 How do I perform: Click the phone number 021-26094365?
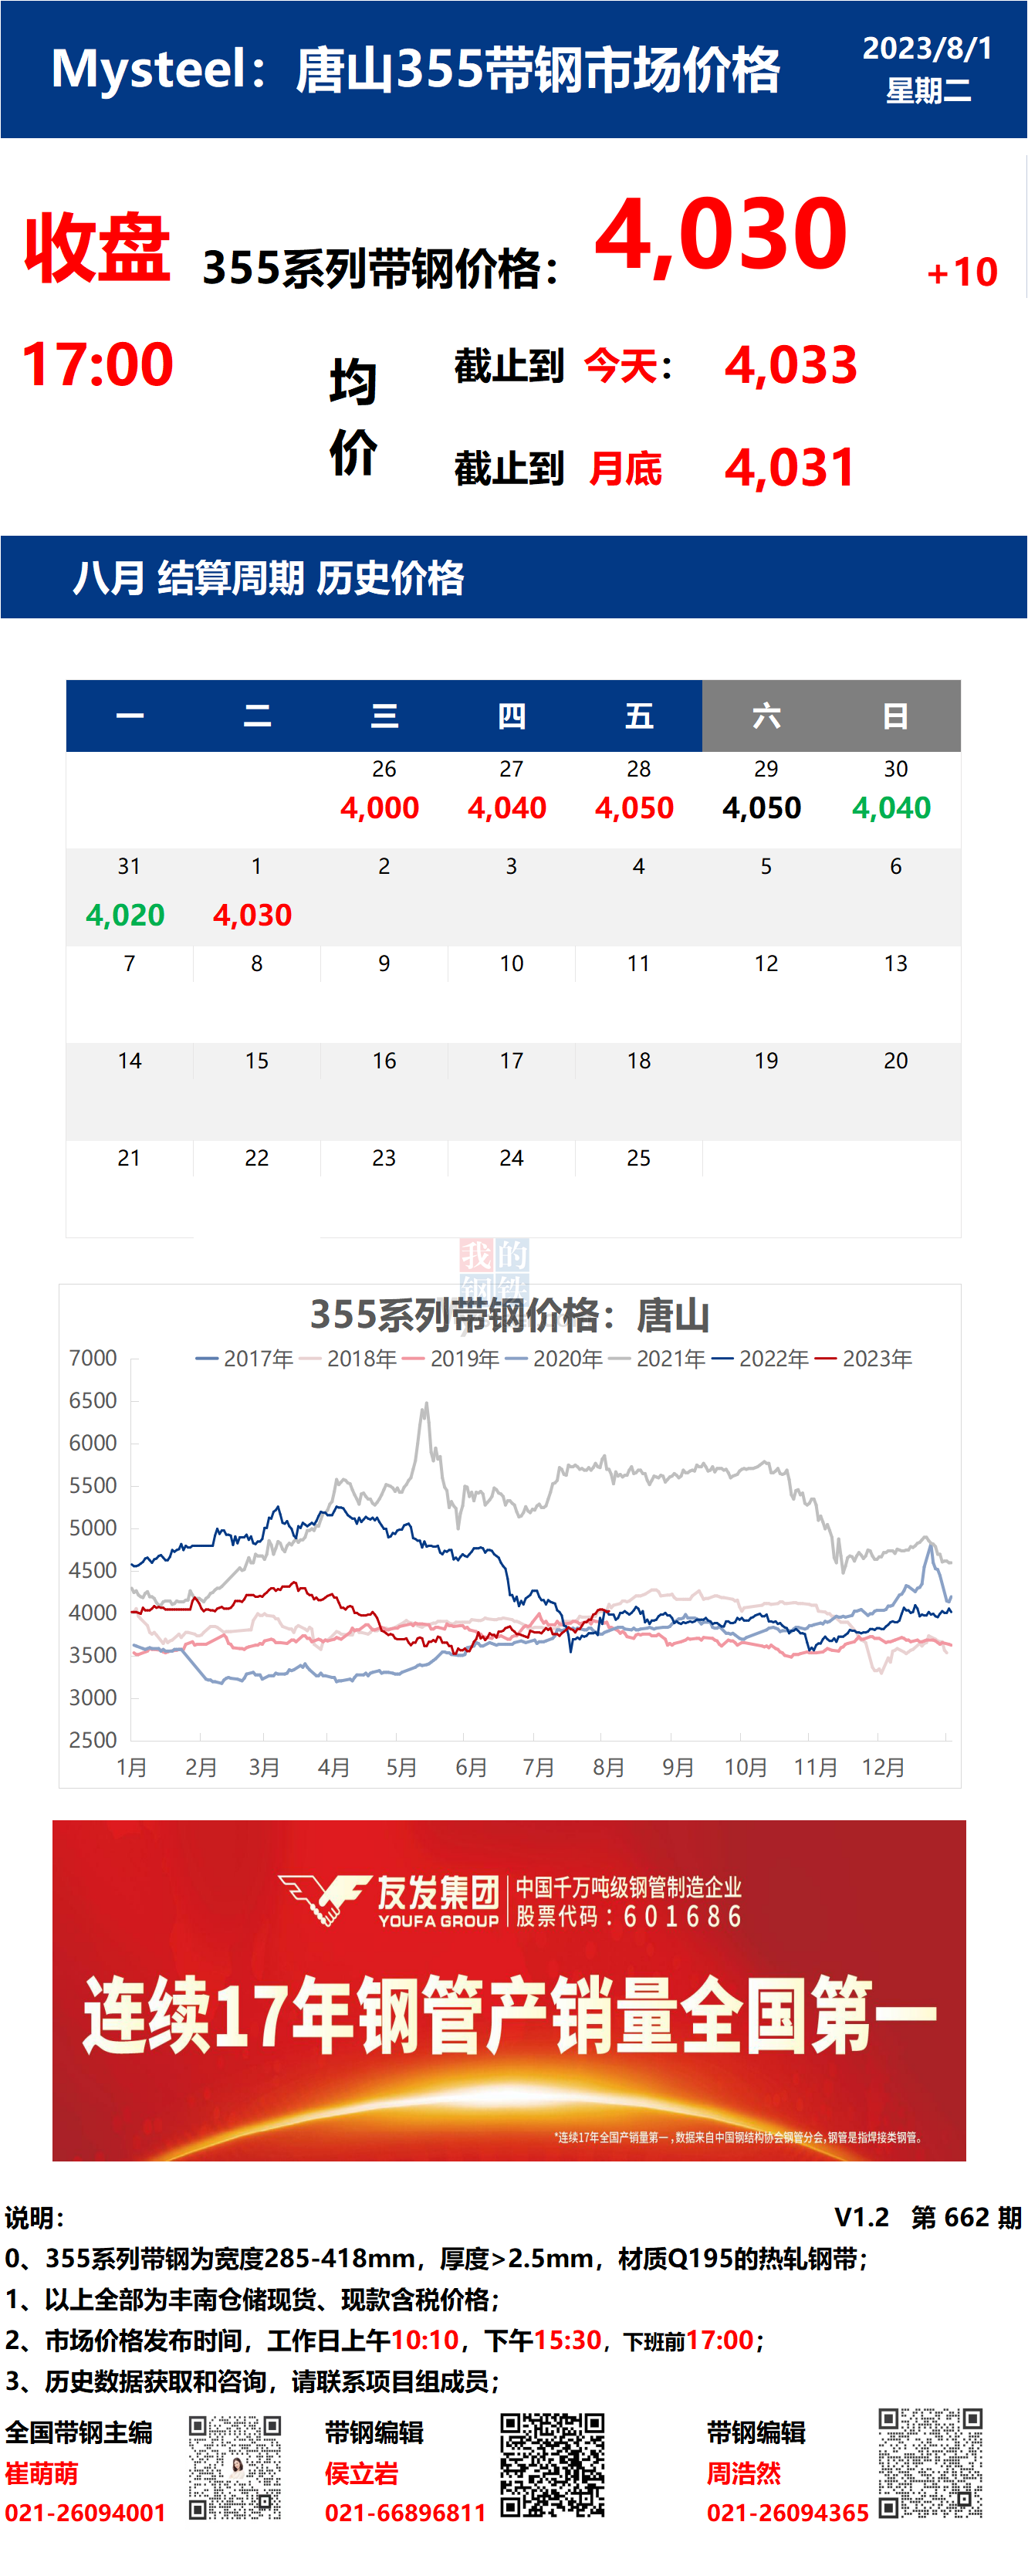[x=788, y=2513]
